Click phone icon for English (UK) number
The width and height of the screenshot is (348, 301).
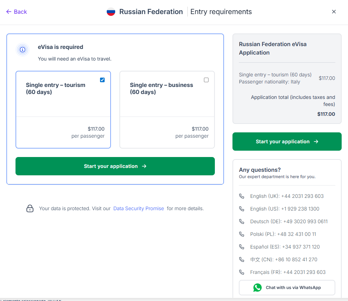pyautogui.click(x=242, y=196)
